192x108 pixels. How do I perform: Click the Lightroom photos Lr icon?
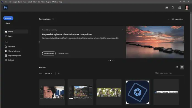coord(6,56)
